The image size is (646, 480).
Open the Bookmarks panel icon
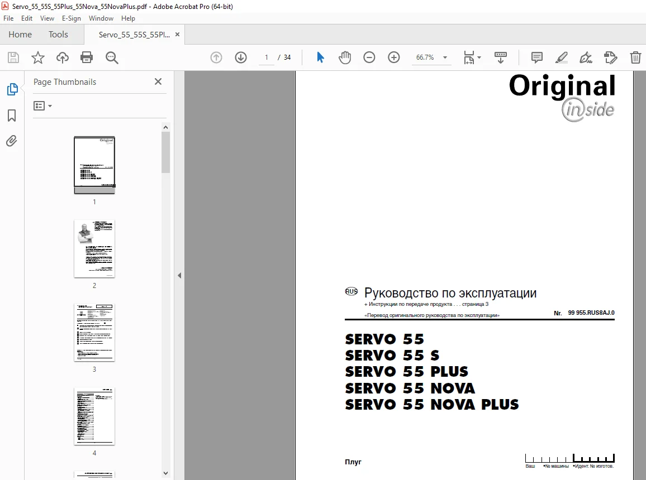point(12,116)
